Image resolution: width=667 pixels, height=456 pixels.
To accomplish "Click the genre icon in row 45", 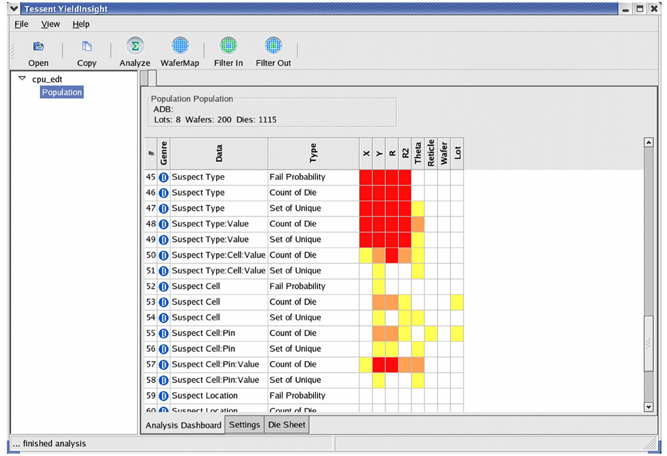I will 164,177.
